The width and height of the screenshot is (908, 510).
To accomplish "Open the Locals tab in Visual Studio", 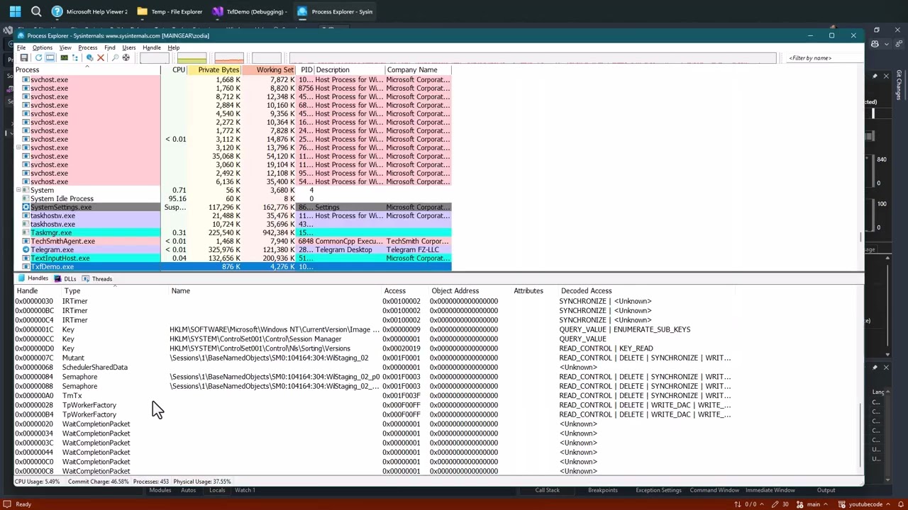I will (x=217, y=490).
